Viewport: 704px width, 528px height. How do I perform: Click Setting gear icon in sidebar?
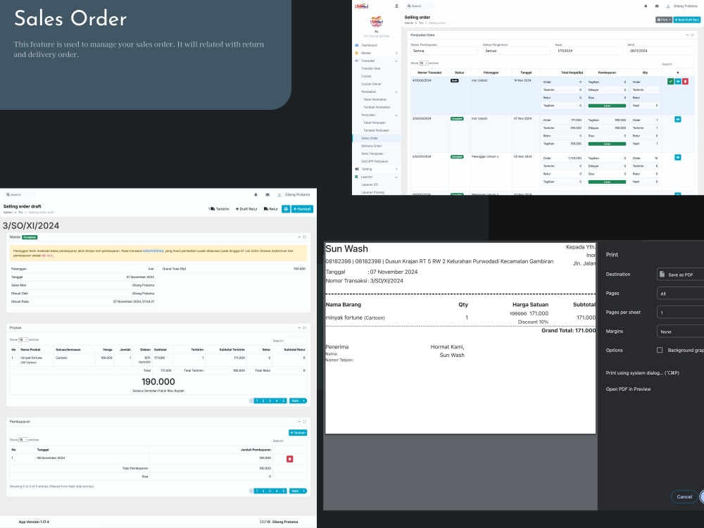[x=357, y=169]
